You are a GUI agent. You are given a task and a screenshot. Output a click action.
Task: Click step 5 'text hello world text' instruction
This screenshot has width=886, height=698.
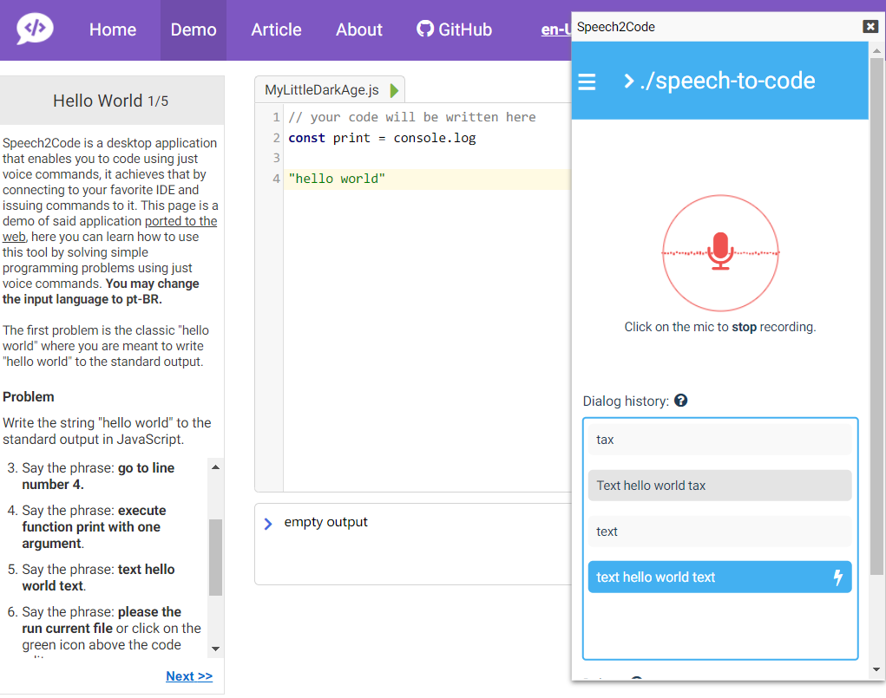click(98, 577)
